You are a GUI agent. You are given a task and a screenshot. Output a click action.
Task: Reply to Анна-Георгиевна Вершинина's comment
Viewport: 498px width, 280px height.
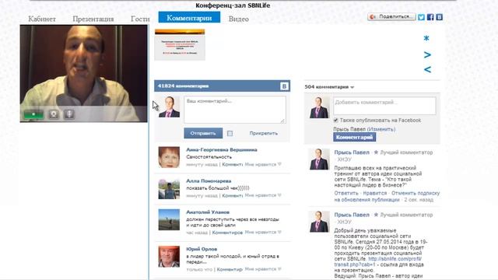232,164
